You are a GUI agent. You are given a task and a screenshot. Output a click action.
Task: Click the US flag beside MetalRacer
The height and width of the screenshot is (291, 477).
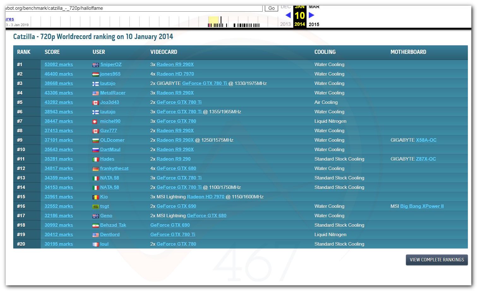coord(95,93)
